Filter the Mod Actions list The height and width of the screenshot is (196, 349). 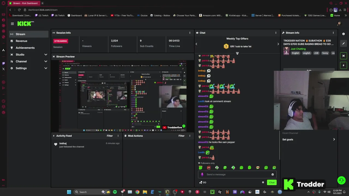tap(181, 136)
